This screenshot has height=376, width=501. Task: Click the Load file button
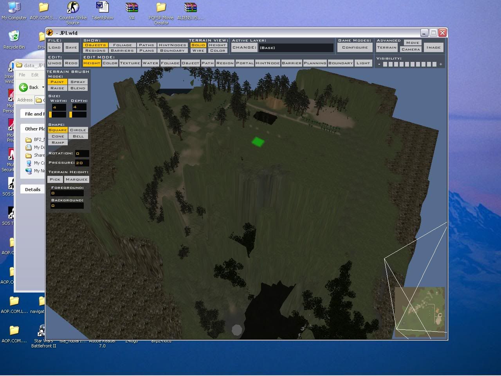(55, 47)
